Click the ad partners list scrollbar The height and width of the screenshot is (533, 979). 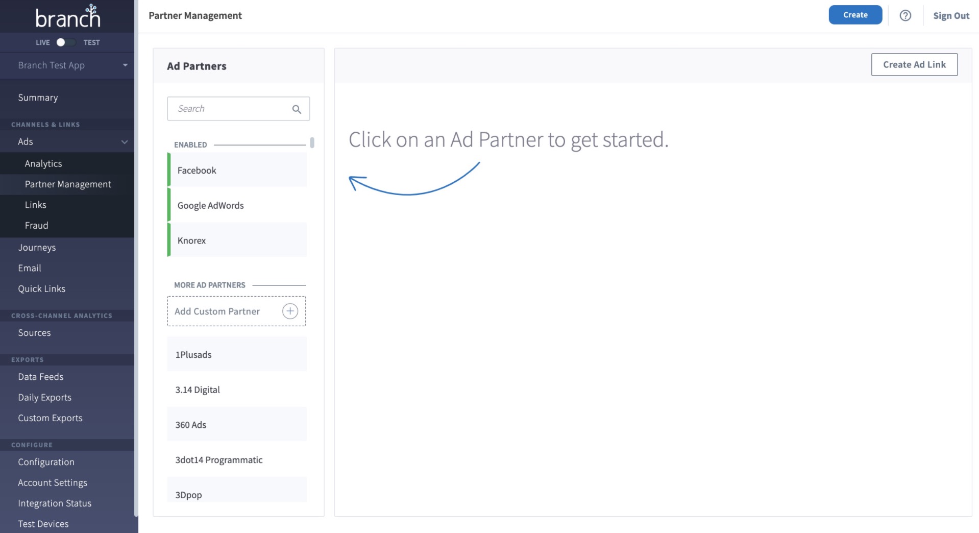pos(312,142)
